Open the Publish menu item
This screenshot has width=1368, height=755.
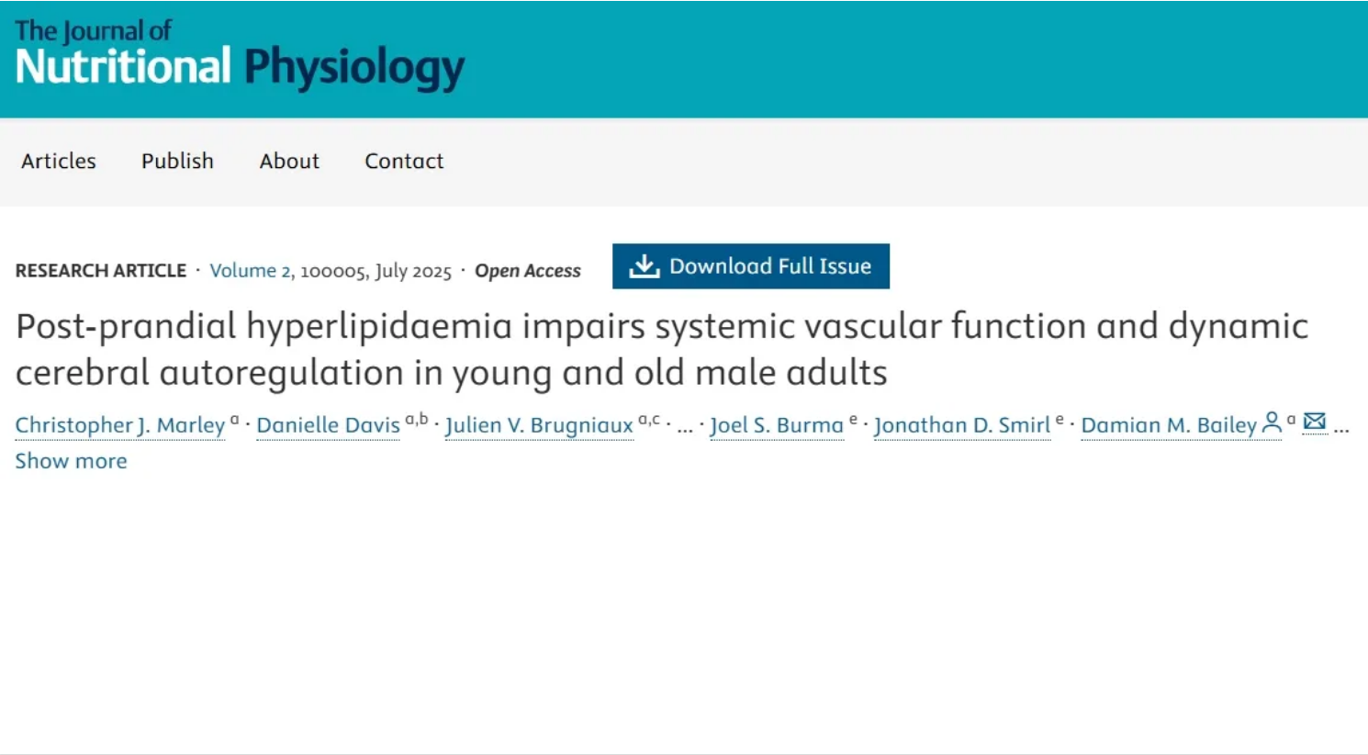click(x=177, y=161)
